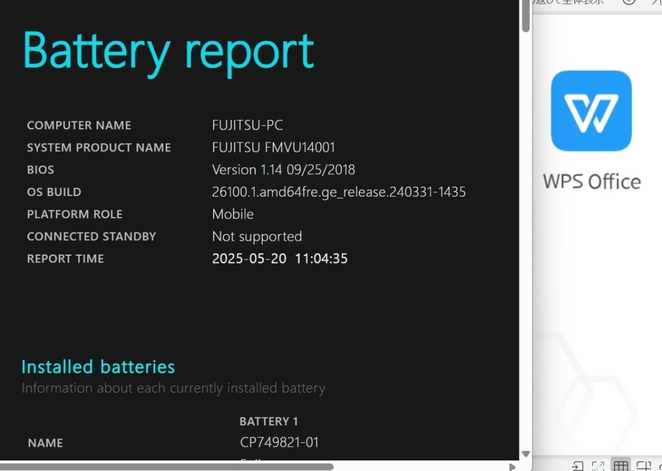The image size is (662, 471).
Task: Click the 'REPORT TIME' label
Action: (65, 259)
